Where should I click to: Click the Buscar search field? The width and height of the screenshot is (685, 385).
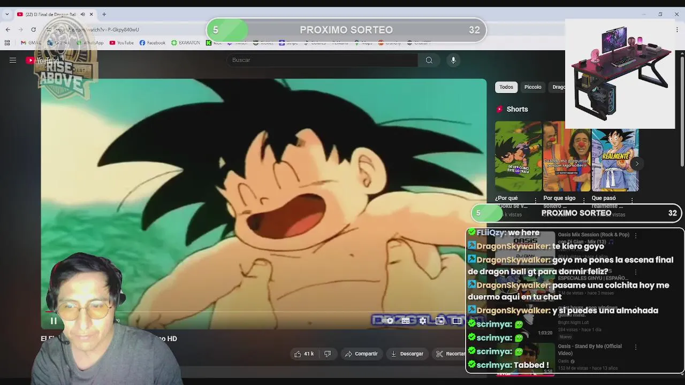coord(323,60)
